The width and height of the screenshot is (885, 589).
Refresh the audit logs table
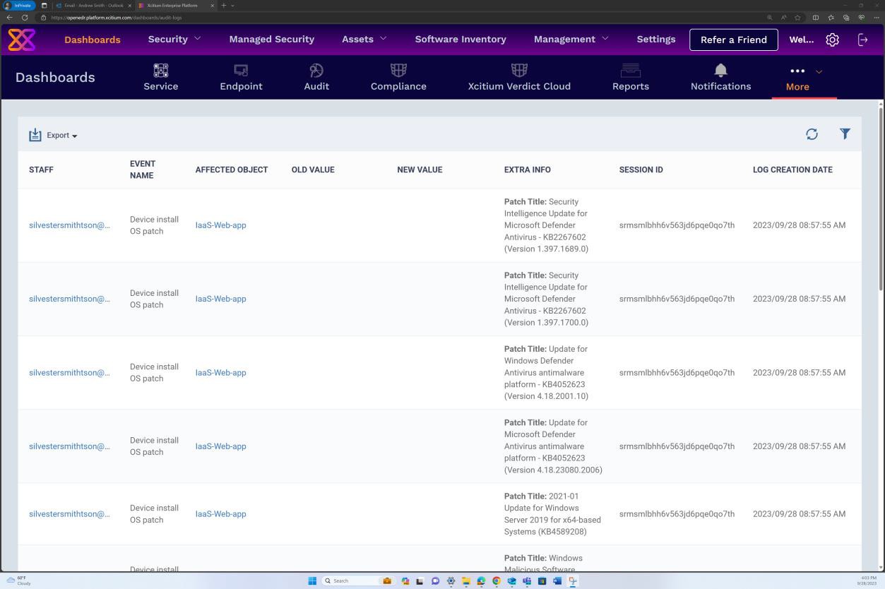tap(812, 134)
